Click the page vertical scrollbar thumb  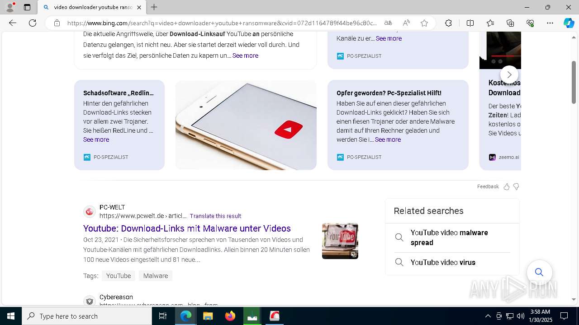coord(574,82)
